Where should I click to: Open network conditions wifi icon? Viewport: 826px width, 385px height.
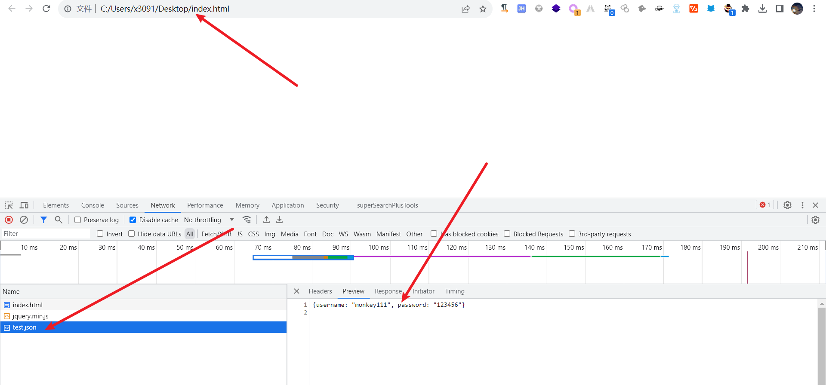tap(247, 220)
